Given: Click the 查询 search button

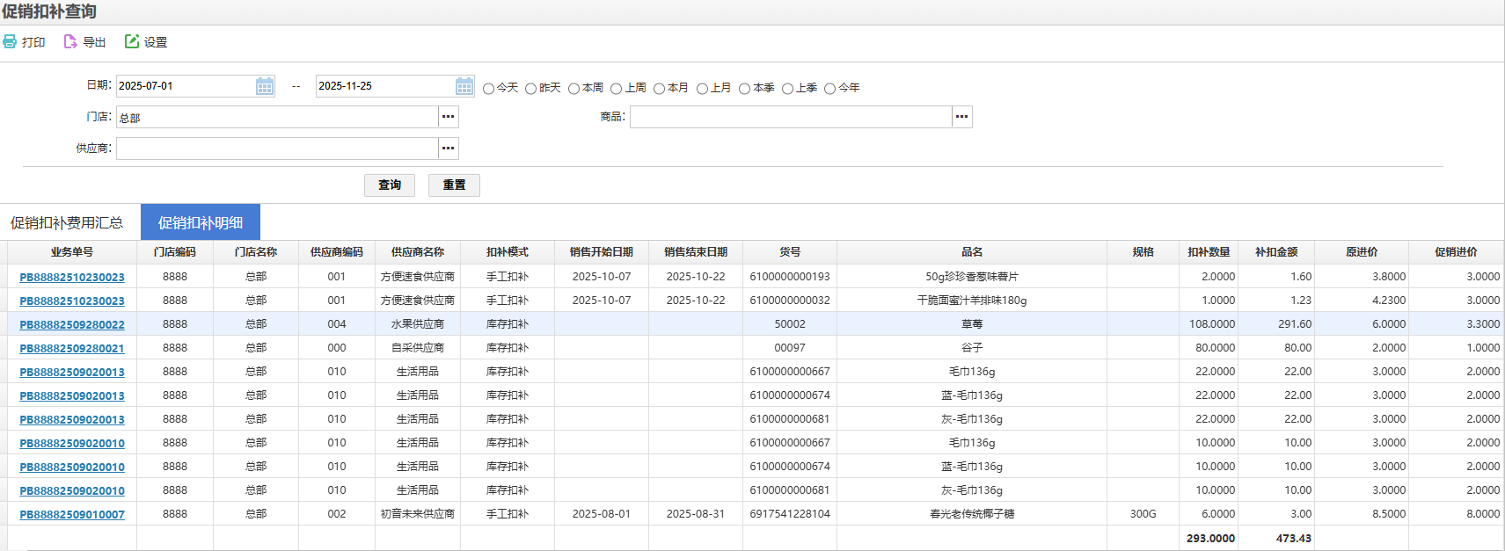Looking at the screenshot, I should coord(390,185).
